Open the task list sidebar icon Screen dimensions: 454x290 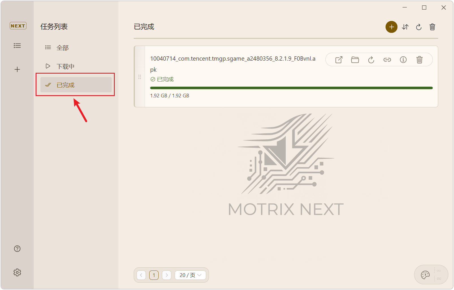[x=17, y=46]
